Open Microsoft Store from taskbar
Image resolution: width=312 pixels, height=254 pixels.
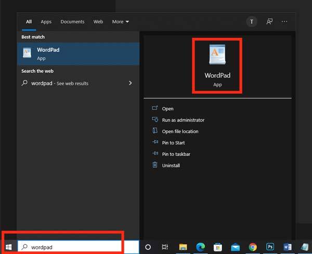point(218,247)
